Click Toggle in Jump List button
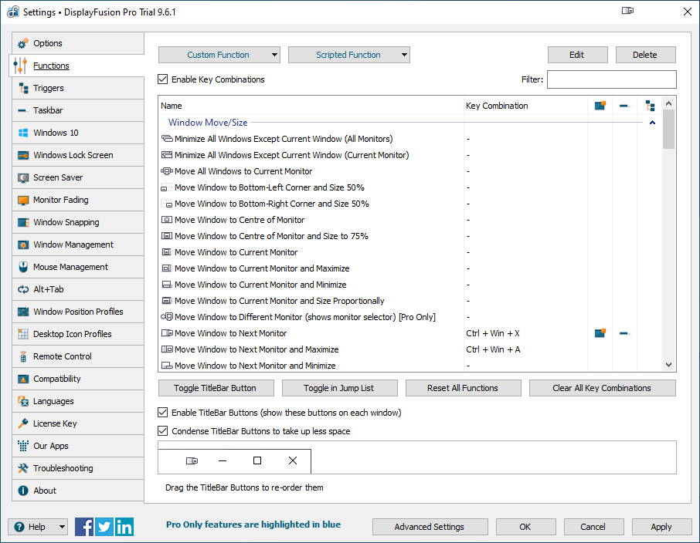The width and height of the screenshot is (700, 543). click(340, 388)
